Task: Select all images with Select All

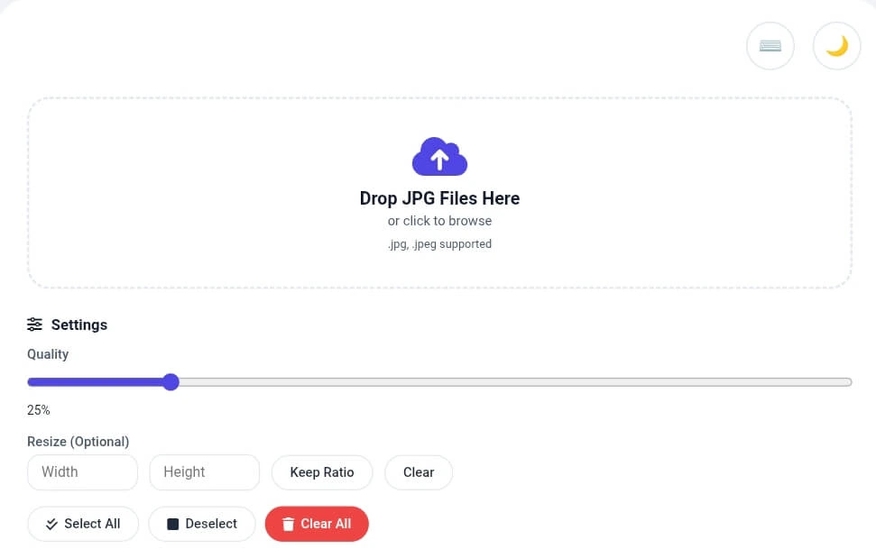Action: click(x=83, y=524)
